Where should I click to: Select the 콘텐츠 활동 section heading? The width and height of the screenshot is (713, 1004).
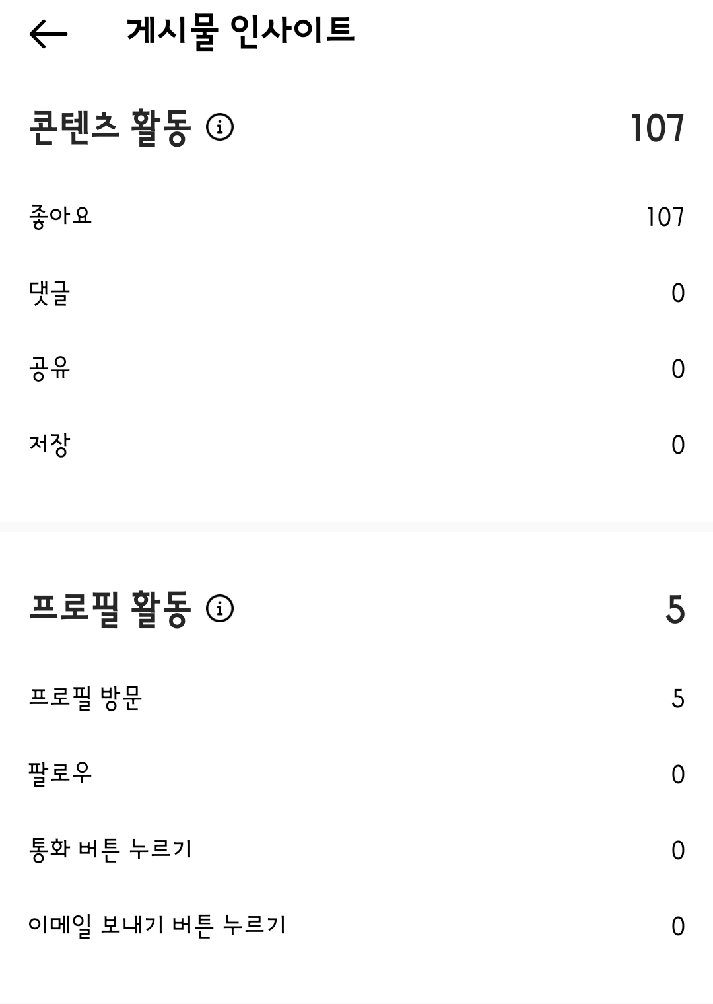pyautogui.click(x=110, y=127)
